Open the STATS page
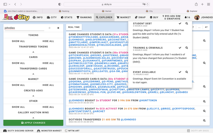 point(67,17)
